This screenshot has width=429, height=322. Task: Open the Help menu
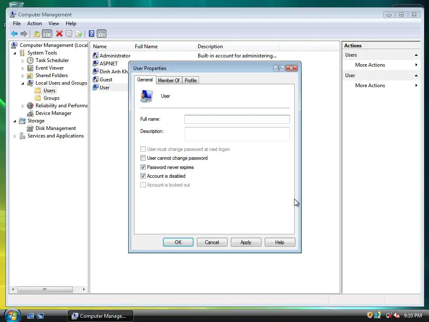71,23
